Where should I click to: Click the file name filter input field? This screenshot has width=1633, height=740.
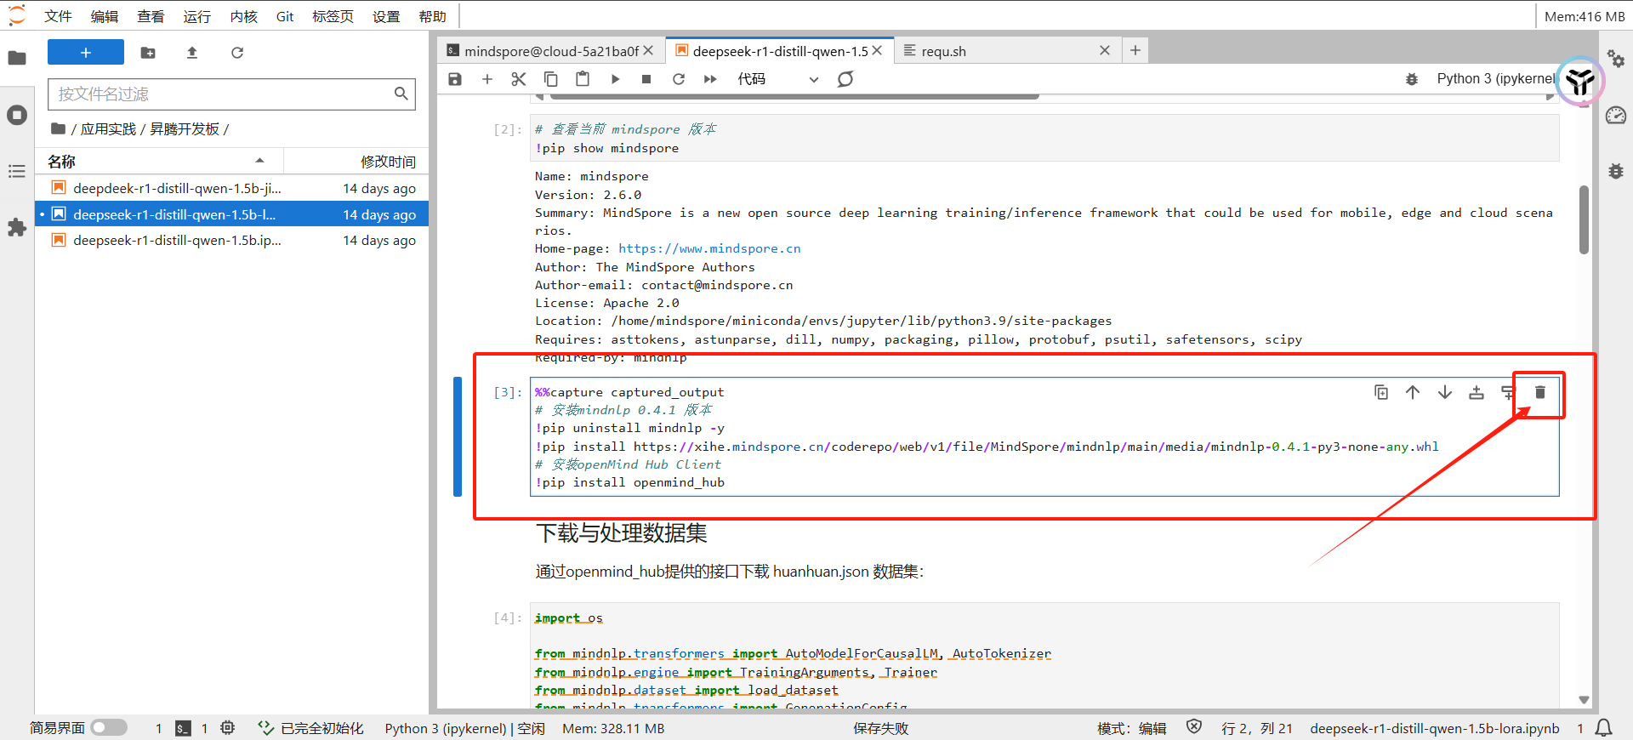pos(221,94)
